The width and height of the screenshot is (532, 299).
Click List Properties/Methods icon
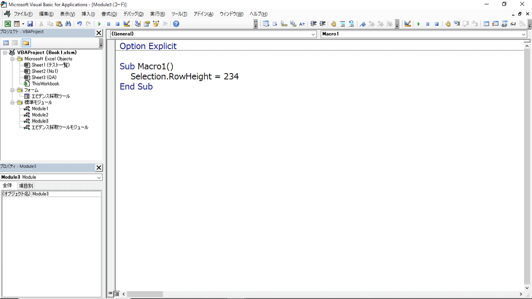[266, 24]
